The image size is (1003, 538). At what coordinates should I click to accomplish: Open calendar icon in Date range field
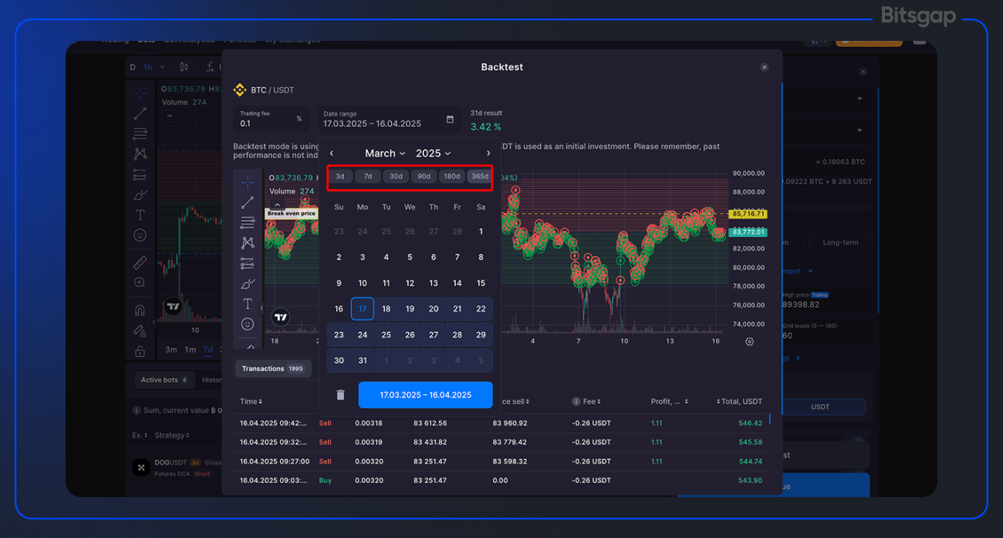coord(450,119)
